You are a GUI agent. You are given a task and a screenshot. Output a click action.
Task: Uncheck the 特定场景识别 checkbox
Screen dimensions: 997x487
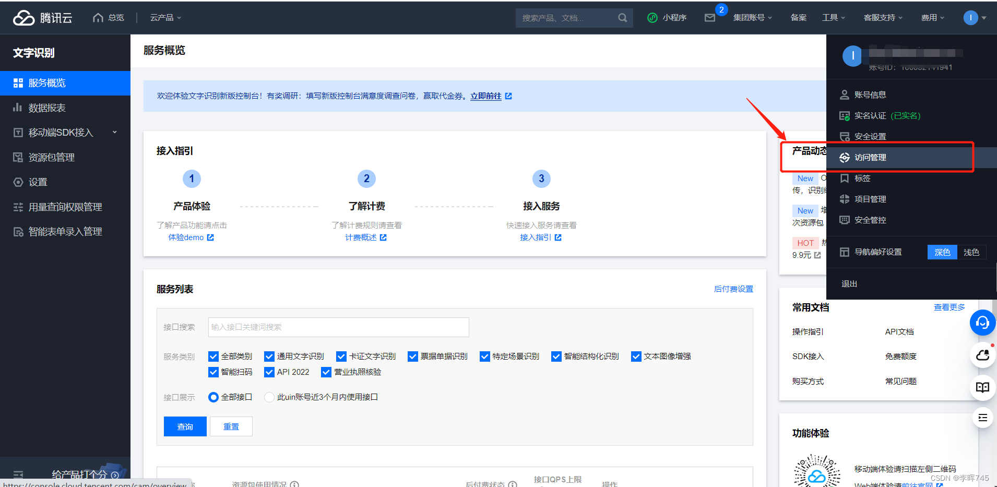point(484,357)
